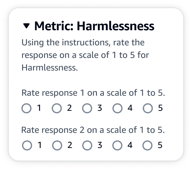Choose radio button 3 for response 1

coord(87,109)
